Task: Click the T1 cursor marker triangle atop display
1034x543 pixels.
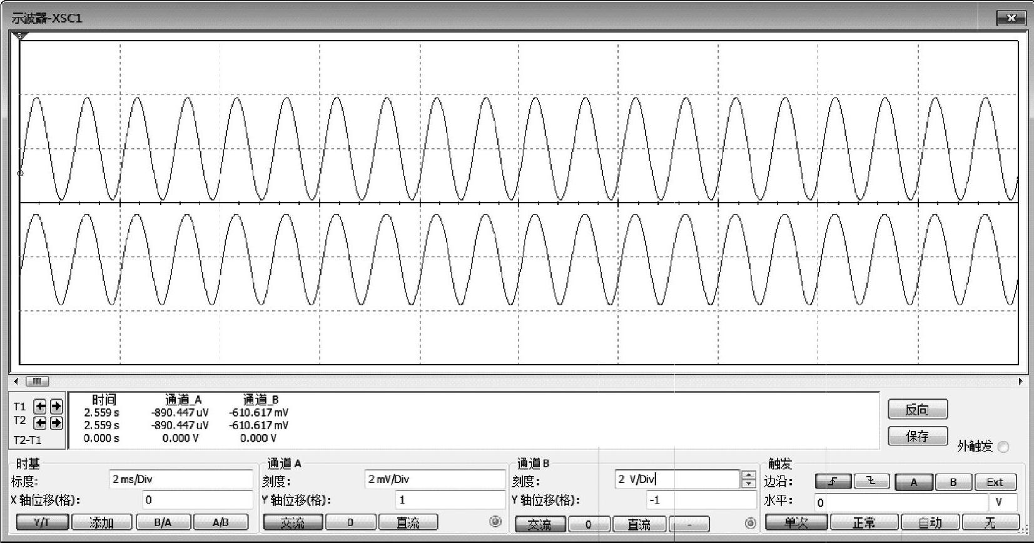Action: [21, 36]
